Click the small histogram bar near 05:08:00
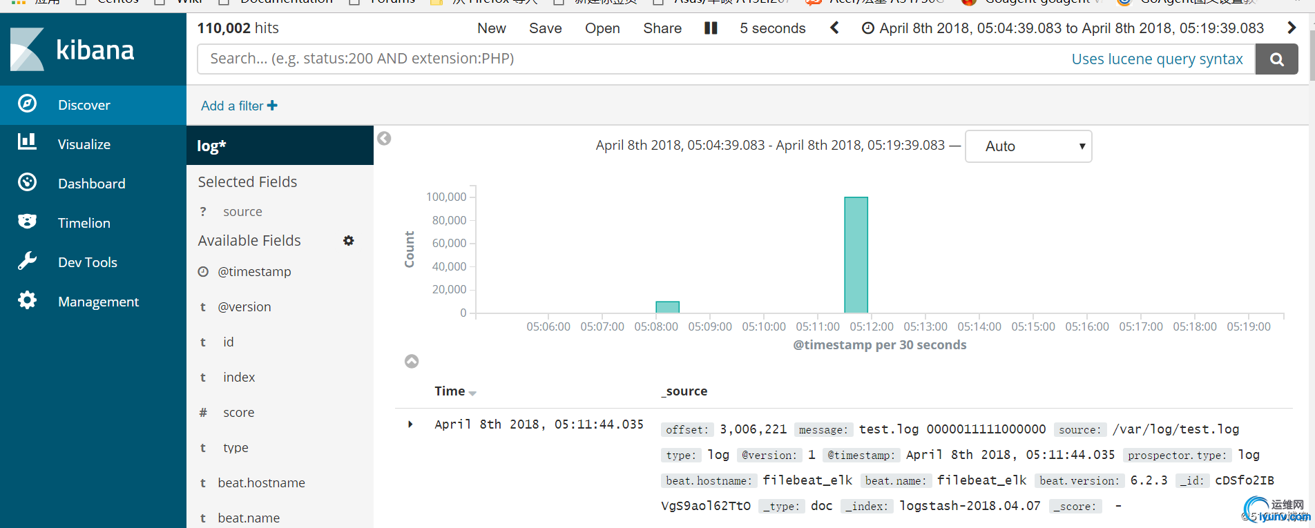 click(x=667, y=307)
